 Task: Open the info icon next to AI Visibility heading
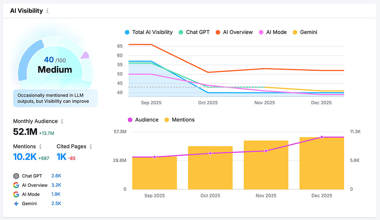pyautogui.click(x=47, y=11)
